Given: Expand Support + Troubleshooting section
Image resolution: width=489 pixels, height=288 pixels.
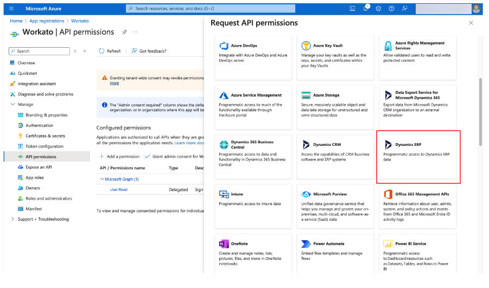Looking at the screenshot, I should 13,219.
